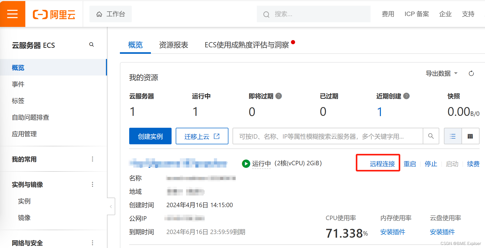Click the 云服务器 ECS sidebar title
The height and width of the screenshot is (248, 485).
[33, 46]
